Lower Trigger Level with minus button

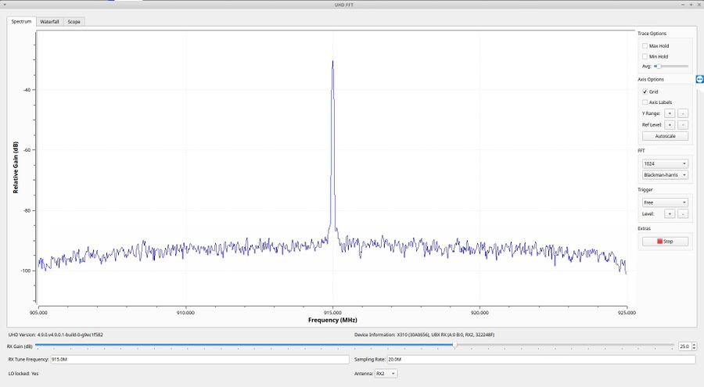[x=682, y=214]
